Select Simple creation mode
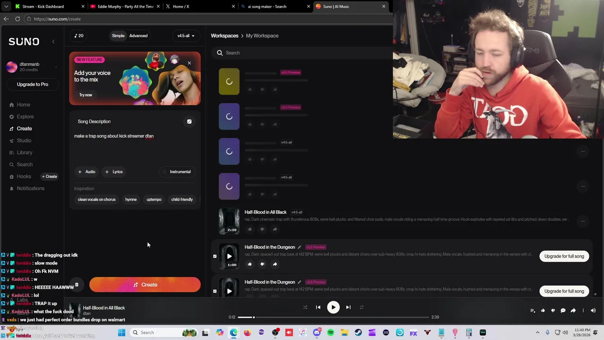Viewport: 604px width, 340px height. coord(118,35)
